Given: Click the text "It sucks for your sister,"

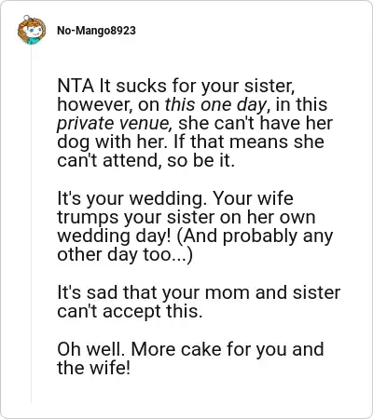Looking at the screenshot, I should pyautogui.click(x=197, y=86).
